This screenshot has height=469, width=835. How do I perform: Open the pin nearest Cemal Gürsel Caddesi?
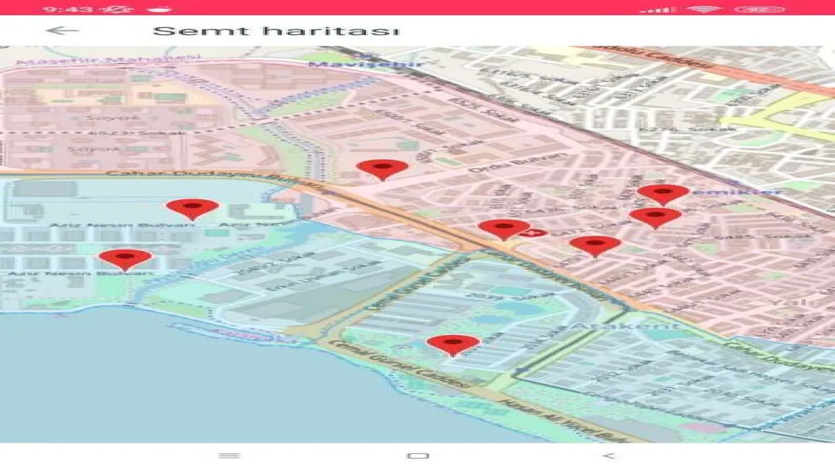coord(453,343)
